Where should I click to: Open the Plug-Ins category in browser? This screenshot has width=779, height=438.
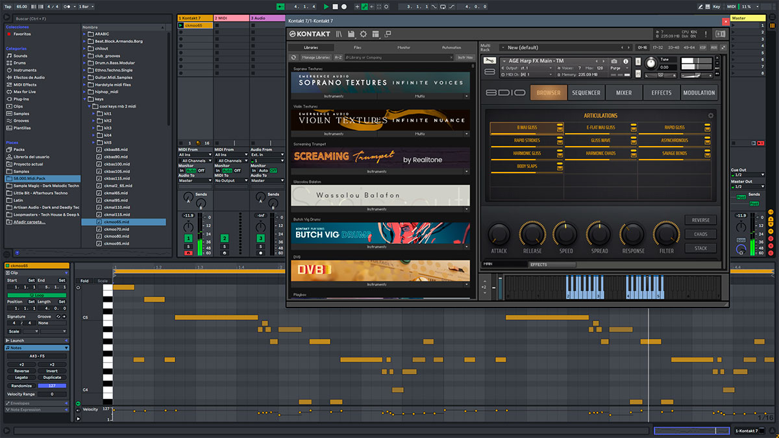pyautogui.click(x=21, y=99)
